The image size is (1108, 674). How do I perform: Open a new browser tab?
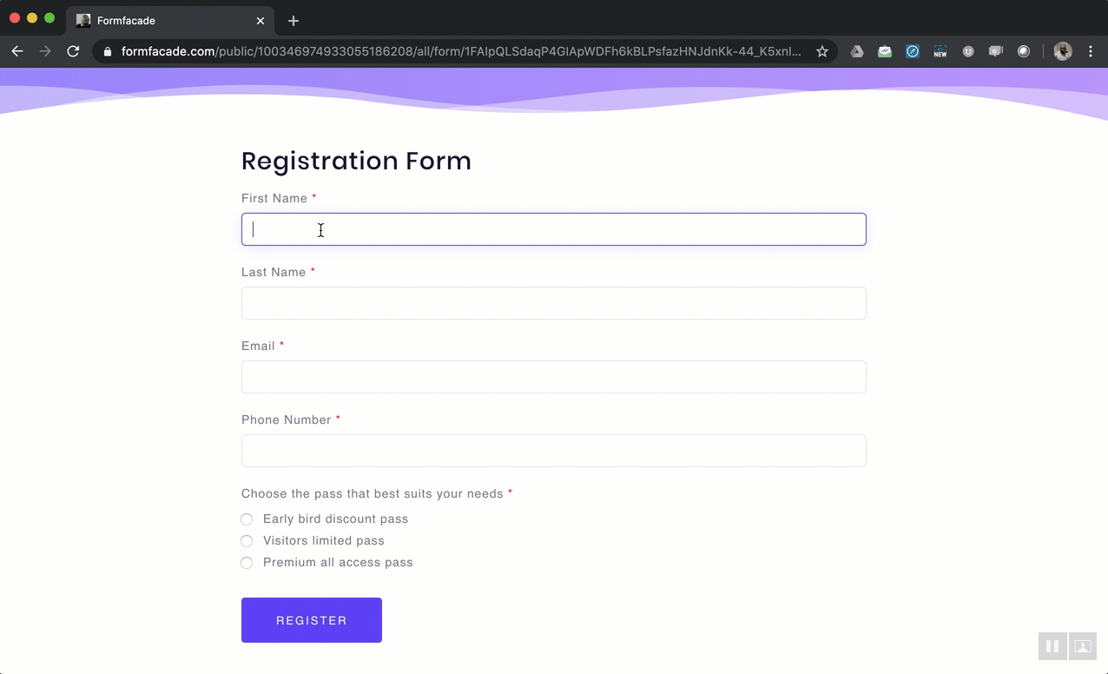[293, 21]
